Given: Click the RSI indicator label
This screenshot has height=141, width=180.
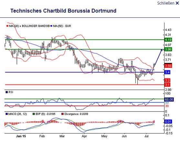Looking at the screenshot, I should [x=11, y=92].
